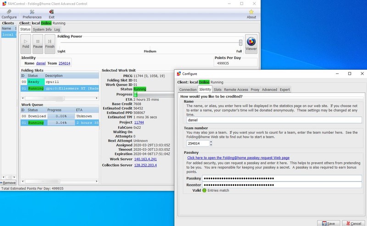
Task: Select folding slot 01 gpu Ellesmere row
Action: [60, 88]
